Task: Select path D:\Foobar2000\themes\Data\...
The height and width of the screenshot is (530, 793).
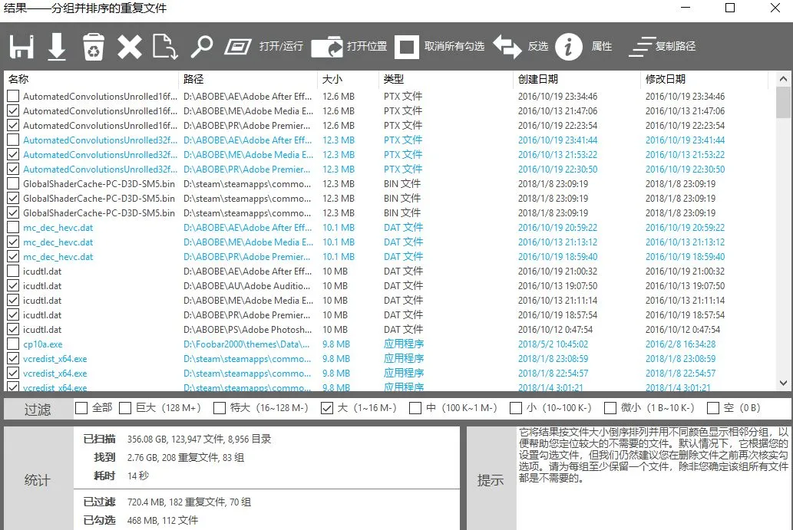Action: pos(246,344)
